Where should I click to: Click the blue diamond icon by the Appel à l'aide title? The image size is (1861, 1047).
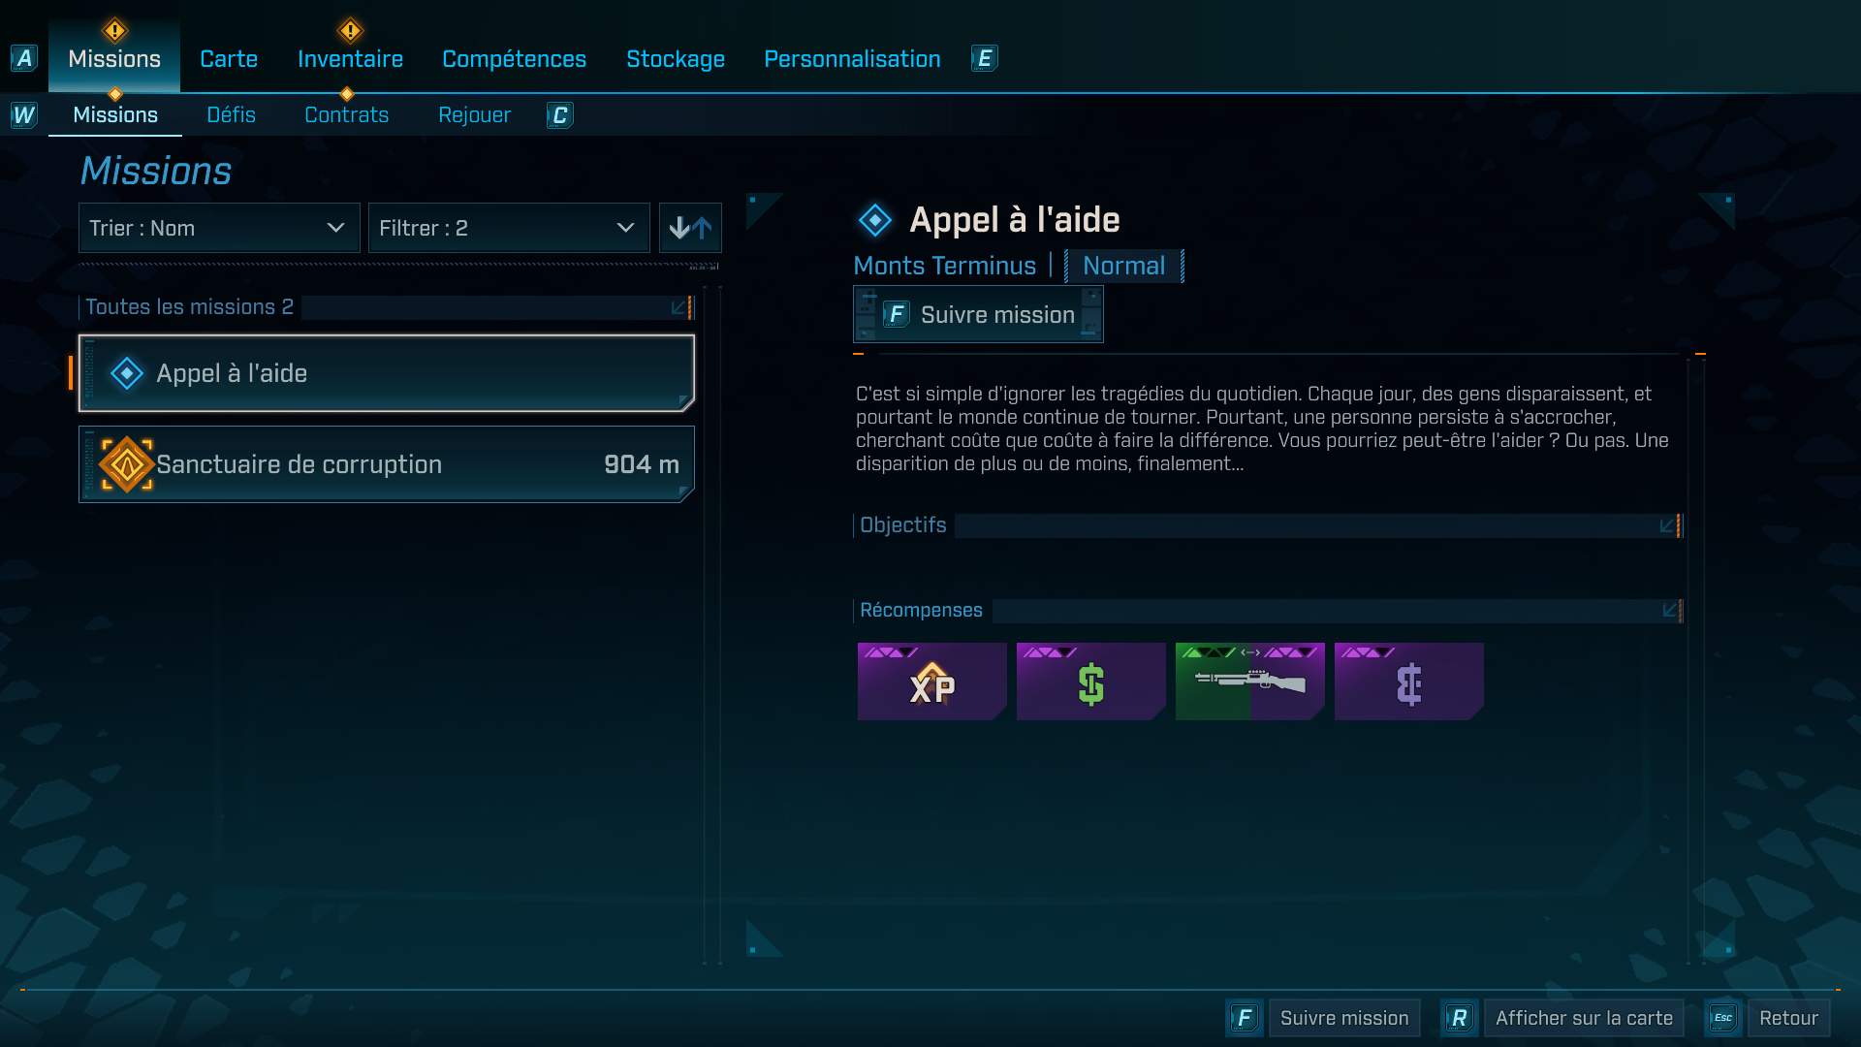(x=875, y=220)
